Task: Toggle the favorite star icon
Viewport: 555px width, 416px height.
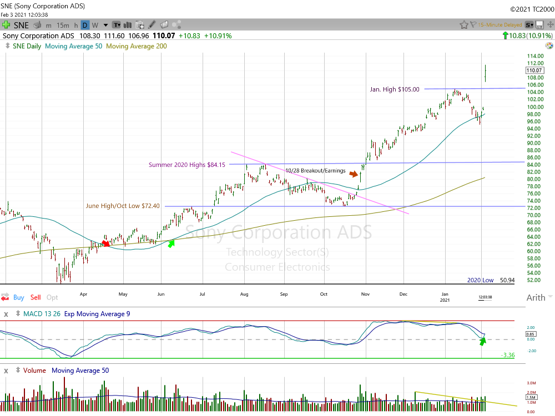Action: [463, 25]
